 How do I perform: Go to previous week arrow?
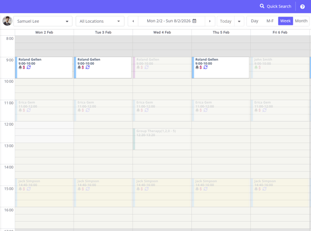click(x=133, y=21)
